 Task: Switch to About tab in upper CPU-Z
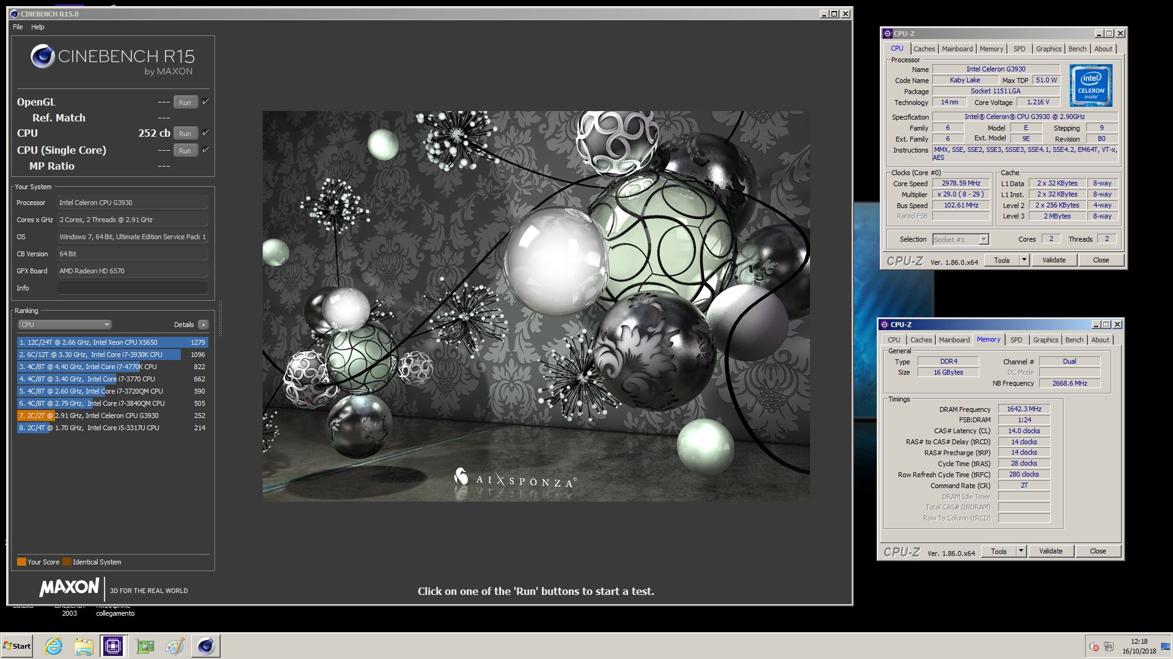[x=1103, y=49]
